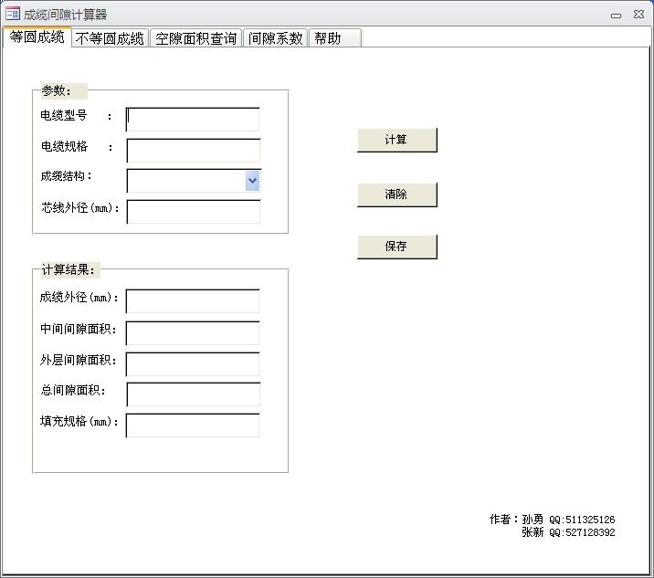
Task: Click the form icon in title bar
Action: coord(12,14)
